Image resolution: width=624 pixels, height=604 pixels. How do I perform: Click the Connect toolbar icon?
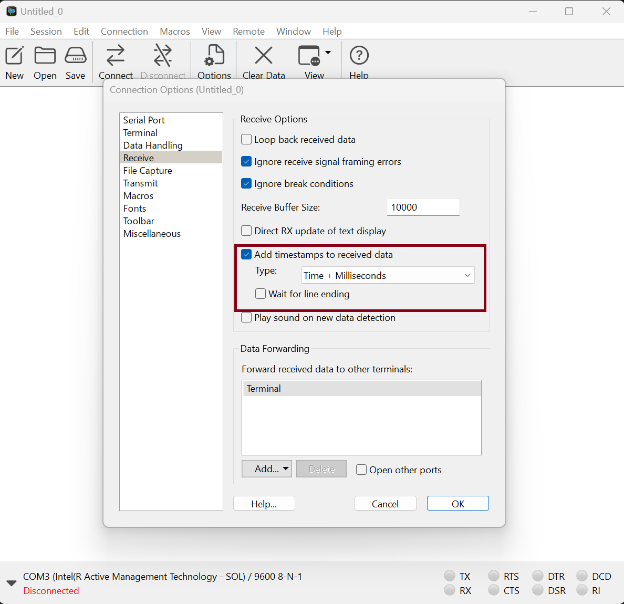(116, 56)
